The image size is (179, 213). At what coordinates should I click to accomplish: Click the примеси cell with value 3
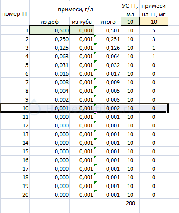(154, 39)
